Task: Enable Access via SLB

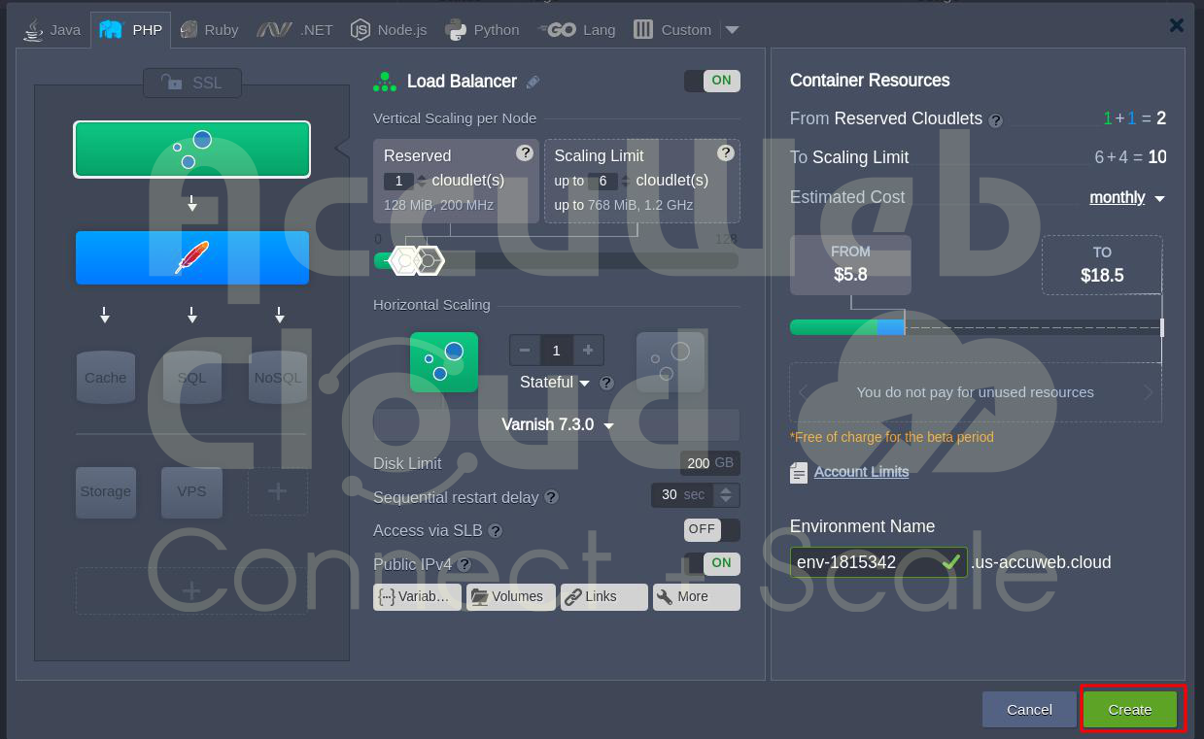Action: (711, 529)
